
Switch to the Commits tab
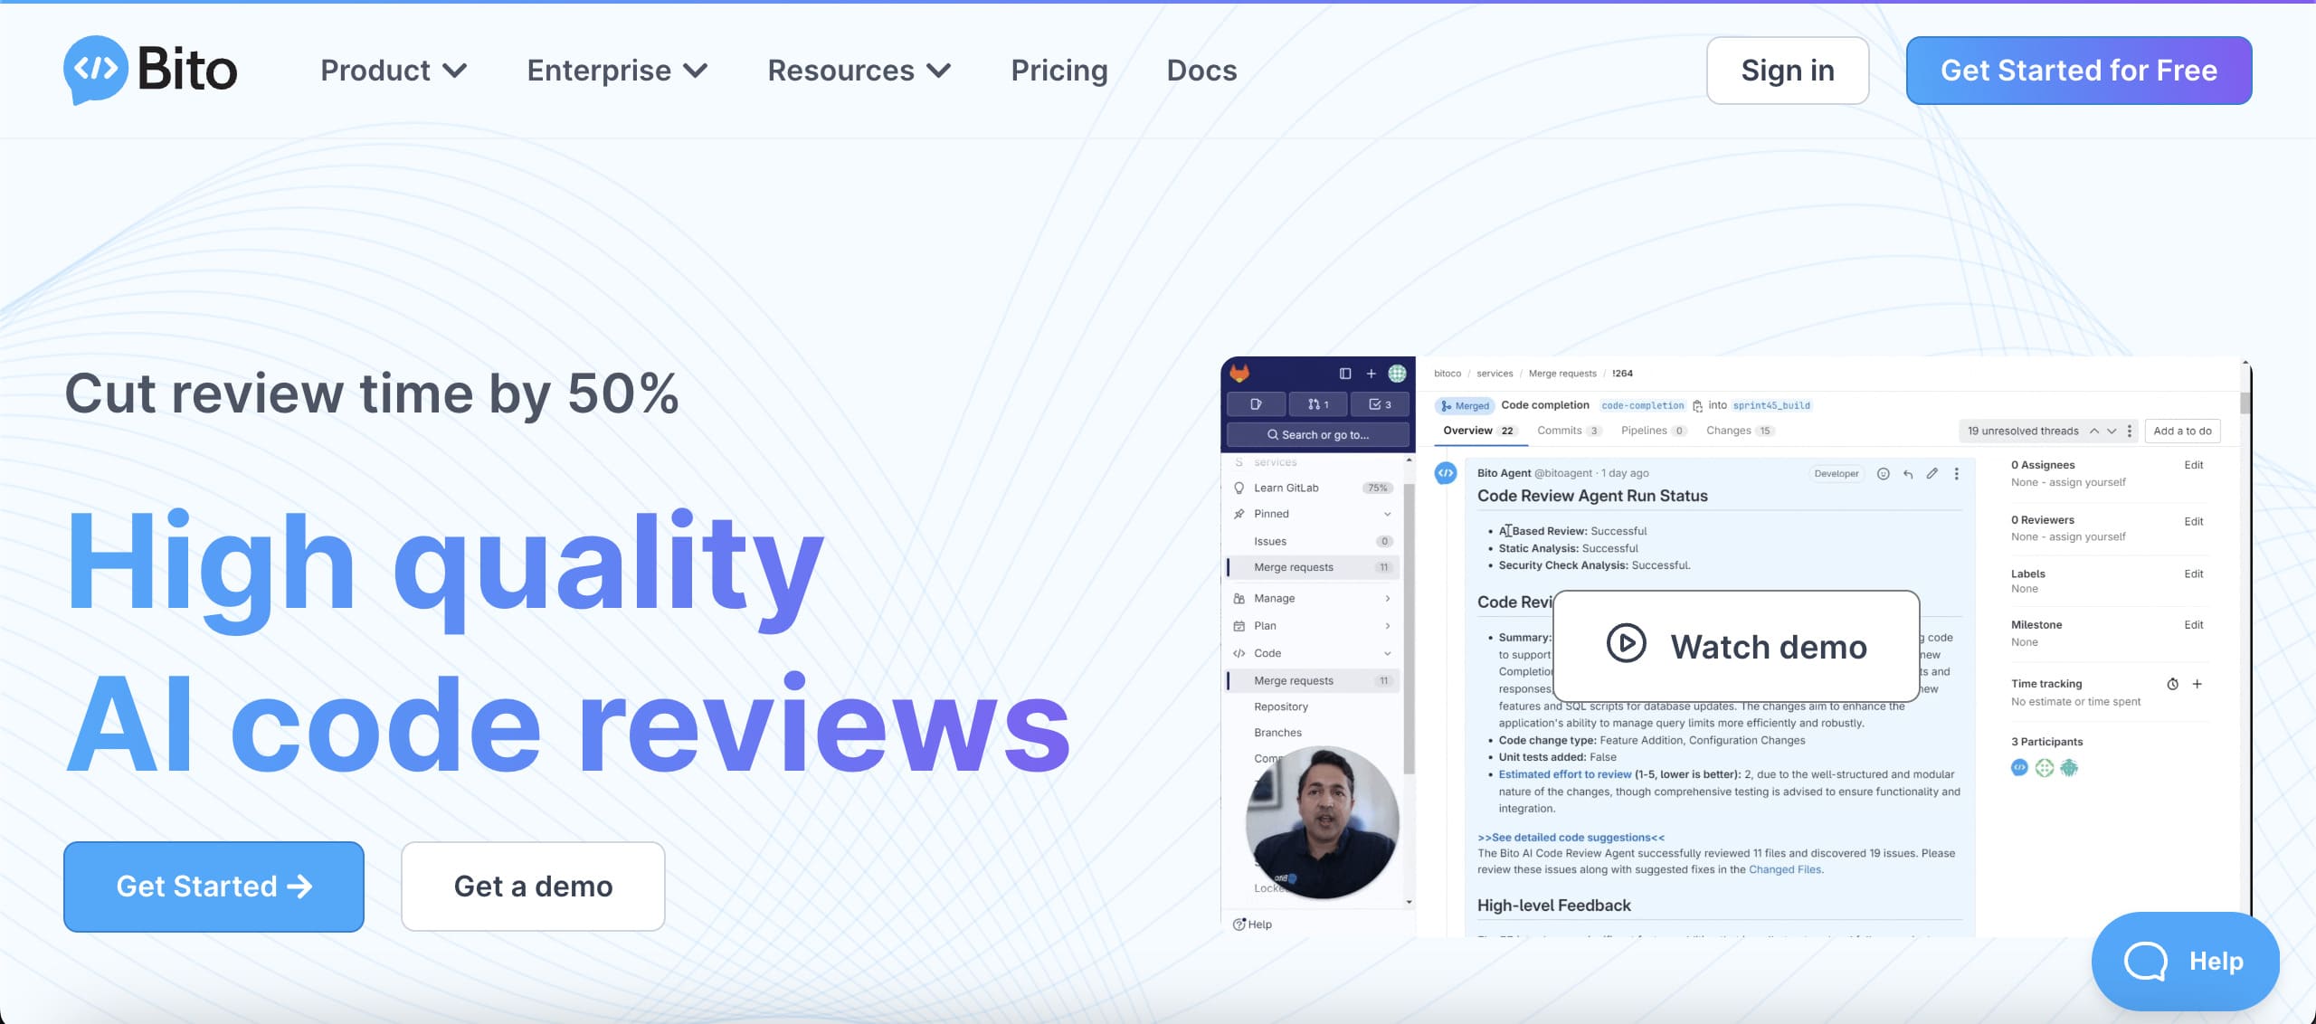pyautogui.click(x=1560, y=431)
